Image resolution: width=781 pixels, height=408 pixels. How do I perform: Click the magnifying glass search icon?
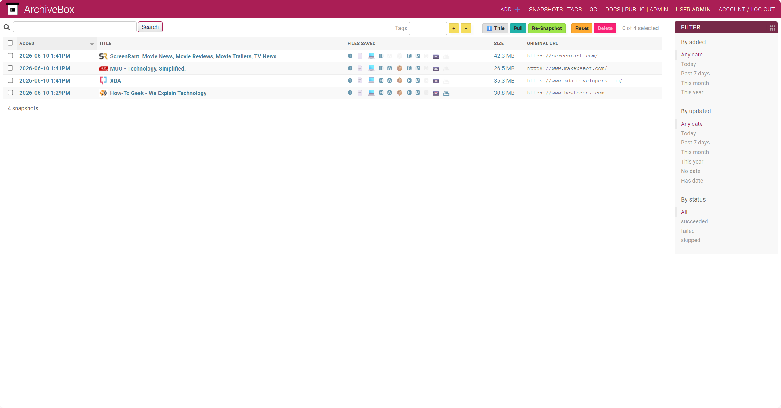[6, 27]
